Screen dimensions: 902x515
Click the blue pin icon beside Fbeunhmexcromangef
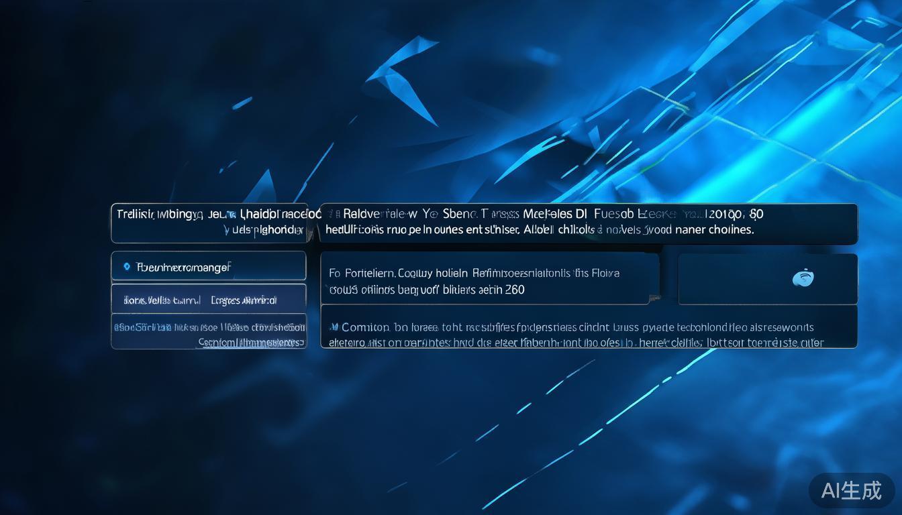tap(127, 267)
